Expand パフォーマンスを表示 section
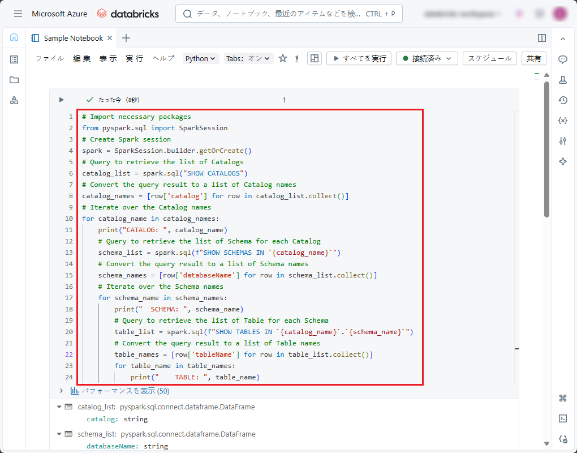Image resolution: width=577 pixels, height=453 pixels. tap(61, 391)
